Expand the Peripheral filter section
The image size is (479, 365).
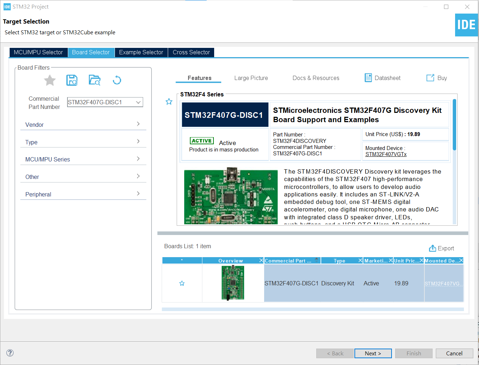click(83, 194)
